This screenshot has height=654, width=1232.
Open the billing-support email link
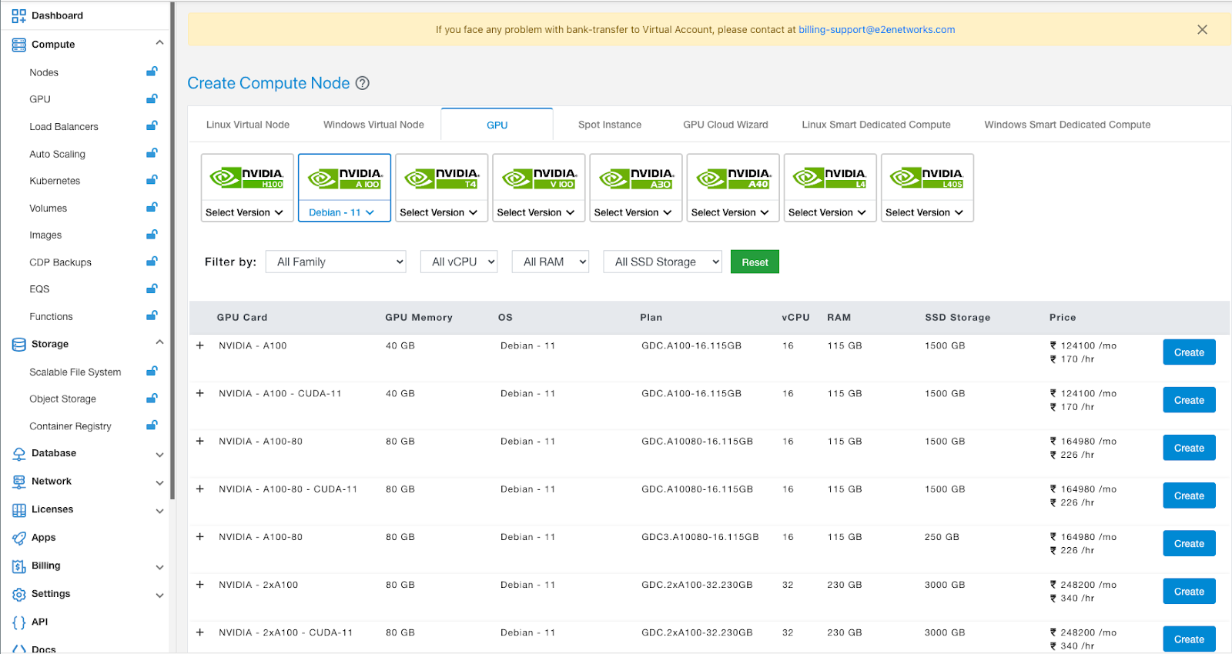[x=877, y=29]
